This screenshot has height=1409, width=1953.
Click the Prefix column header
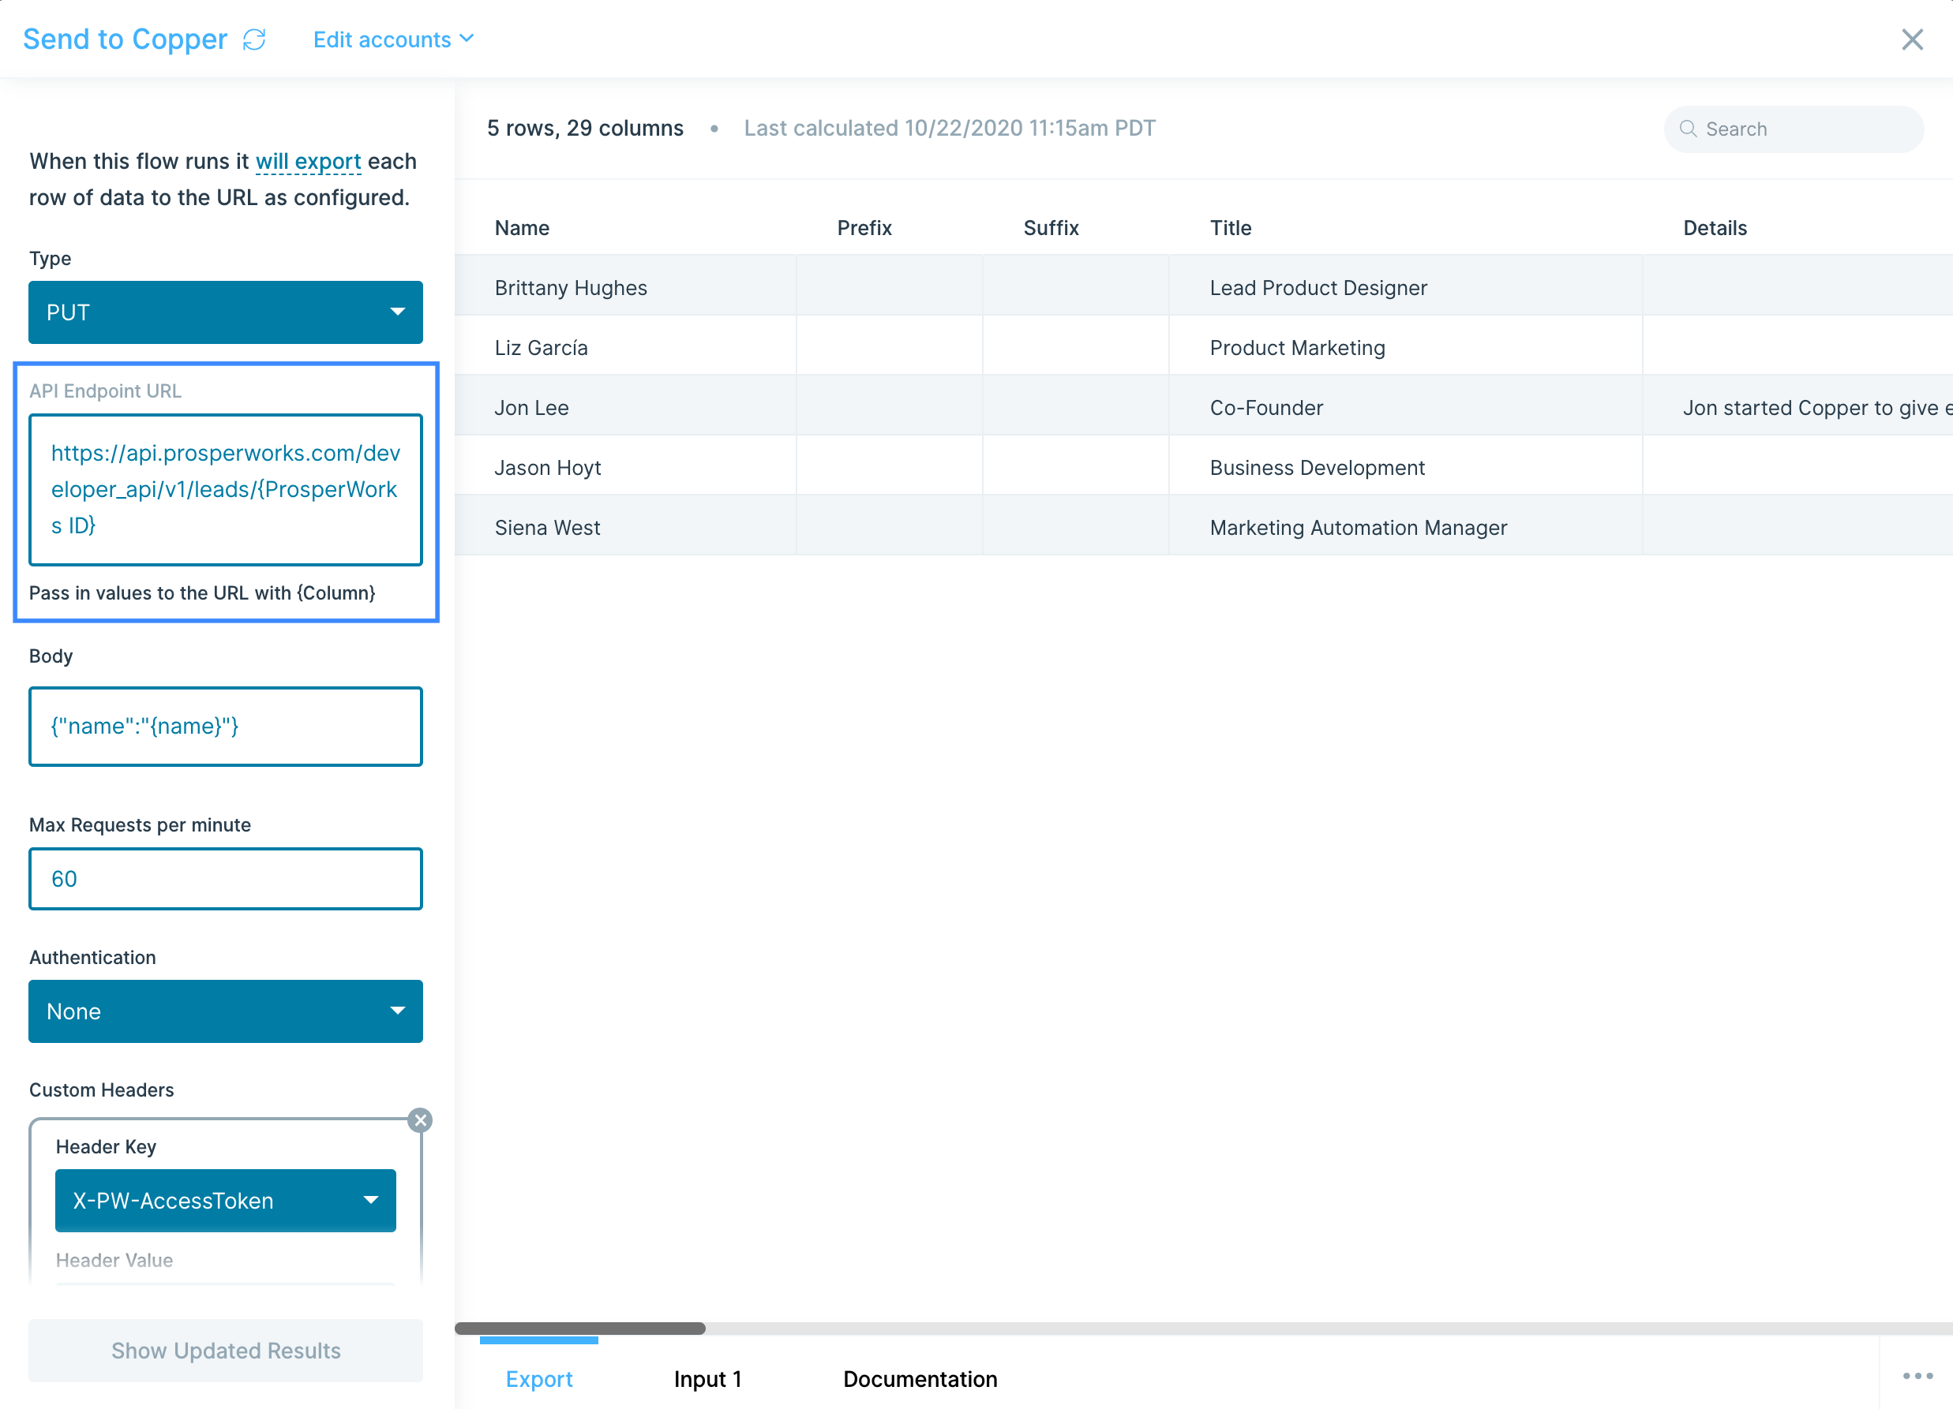click(864, 228)
